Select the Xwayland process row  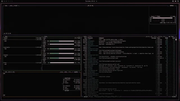(x=129, y=66)
